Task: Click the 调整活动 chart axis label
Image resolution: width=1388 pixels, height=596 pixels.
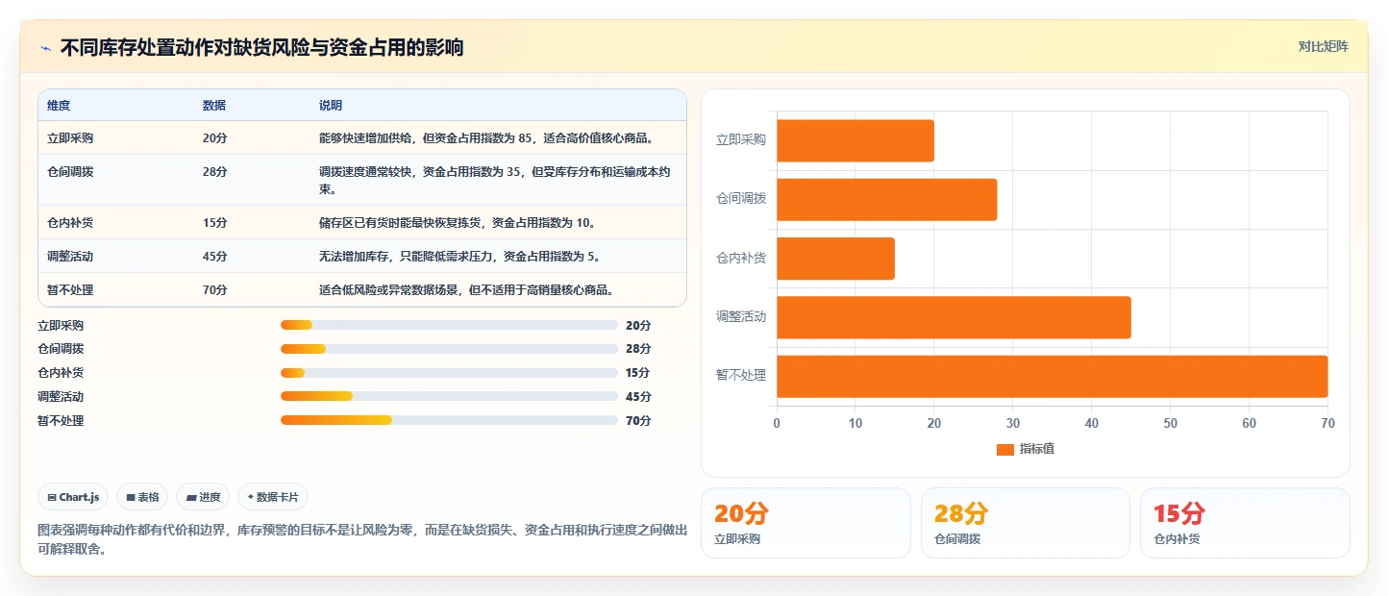Action: click(x=741, y=316)
